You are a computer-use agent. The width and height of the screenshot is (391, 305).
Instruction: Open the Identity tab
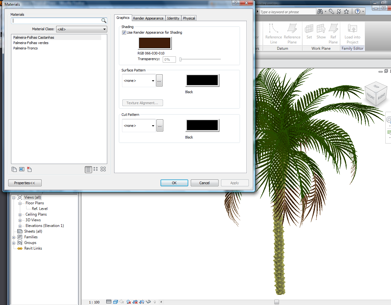(x=173, y=18)
